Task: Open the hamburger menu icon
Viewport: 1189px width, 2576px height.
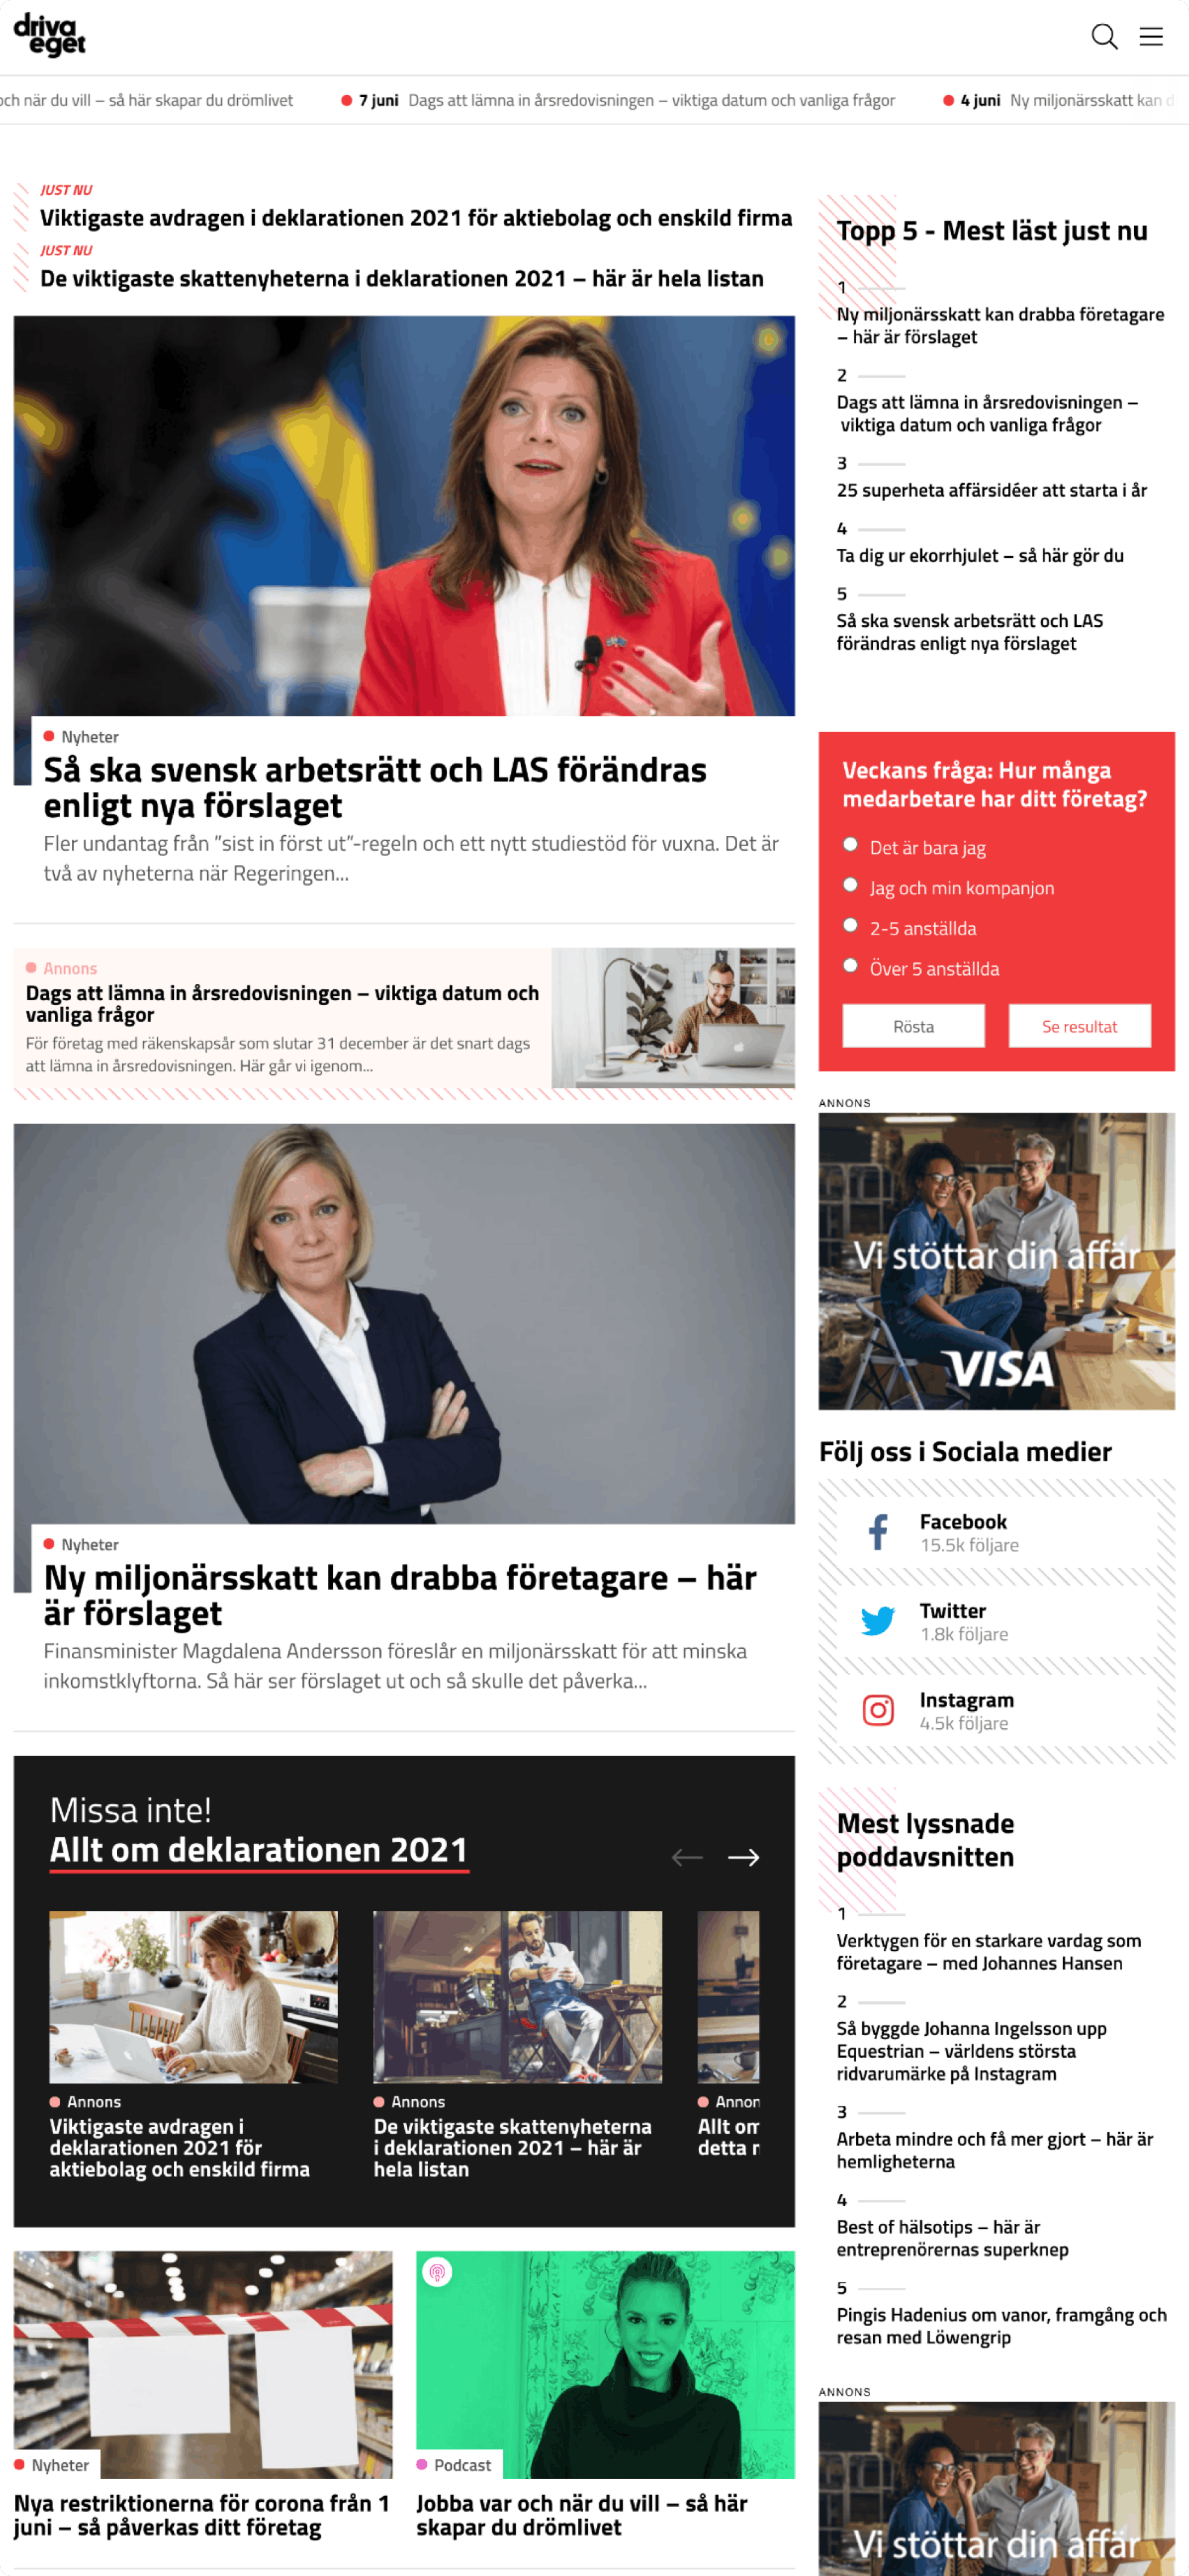Action: coord(1151,36)
